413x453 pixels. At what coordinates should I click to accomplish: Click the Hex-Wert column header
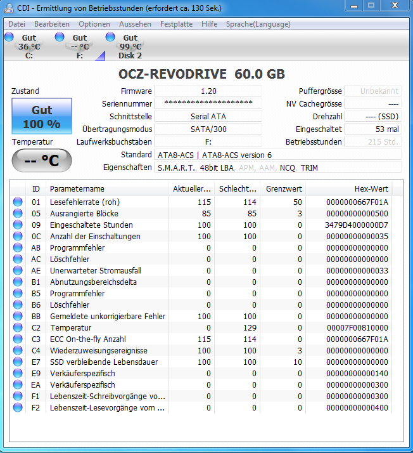pyautogui.click(x=349, y=189)
